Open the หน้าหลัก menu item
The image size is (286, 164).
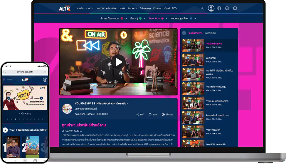80,8
